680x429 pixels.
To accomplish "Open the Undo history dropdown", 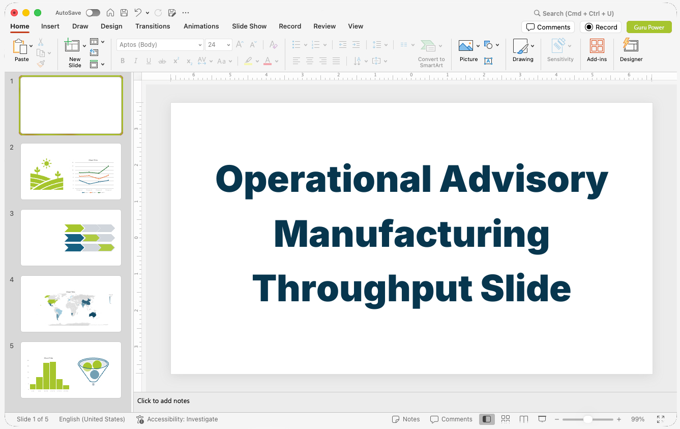I will pyautogui.click(x=147, y=13).
